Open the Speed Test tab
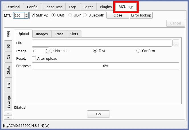Viewport: 189px width, 130px height. 53,7
